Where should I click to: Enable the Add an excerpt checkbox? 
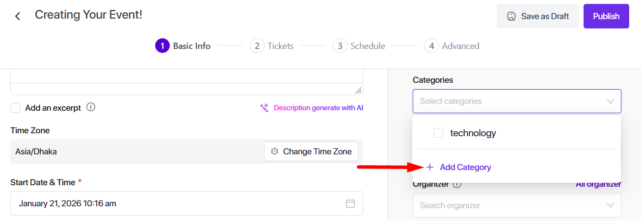pyautogui.click(x=16, y=108)
